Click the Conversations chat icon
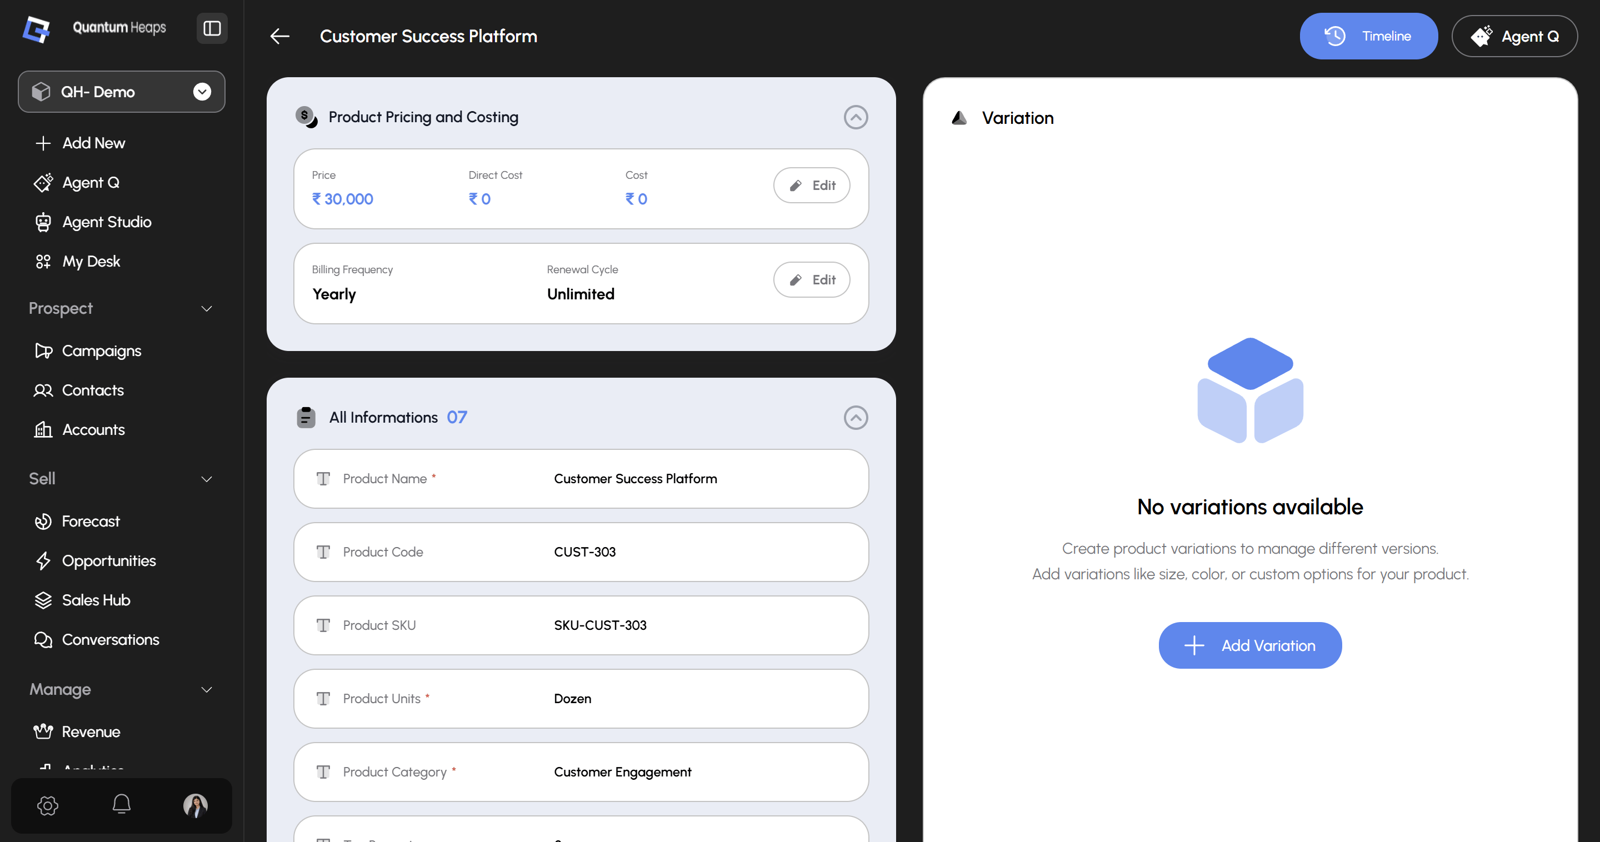Viewport: 1600px width, 842px height. (43, 640)
